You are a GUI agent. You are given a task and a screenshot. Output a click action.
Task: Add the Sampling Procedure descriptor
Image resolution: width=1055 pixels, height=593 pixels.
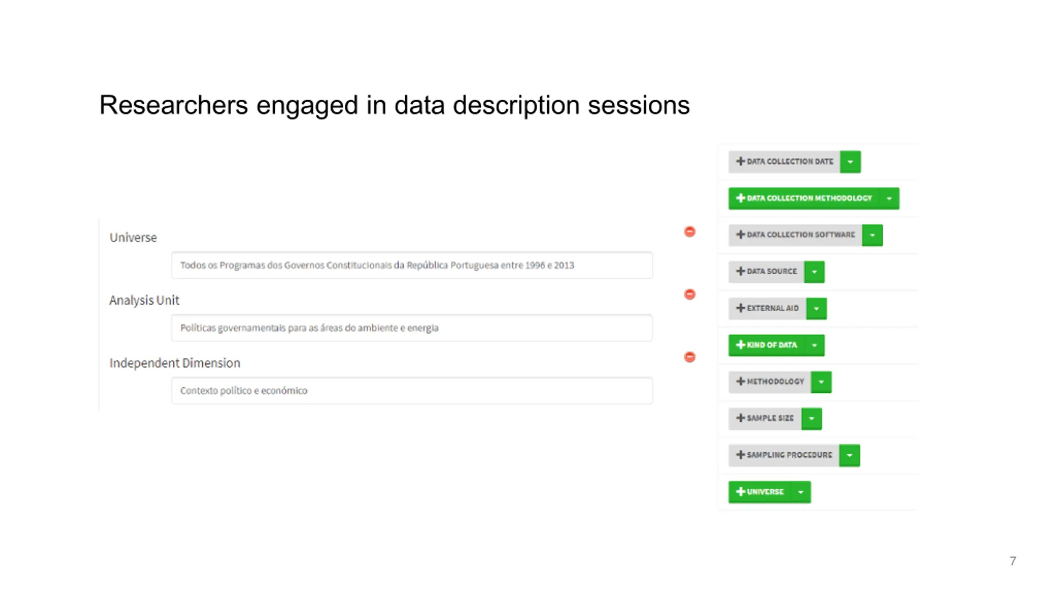783,455
